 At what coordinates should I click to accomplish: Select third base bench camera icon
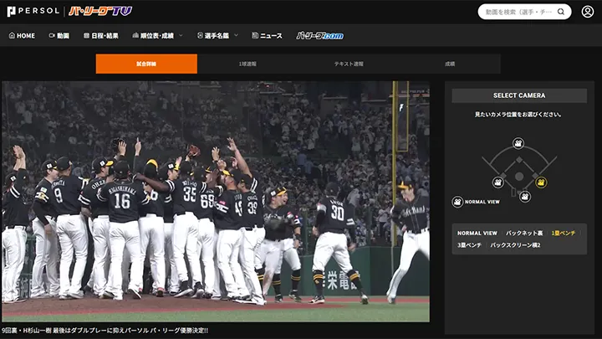tap(498, 182)
